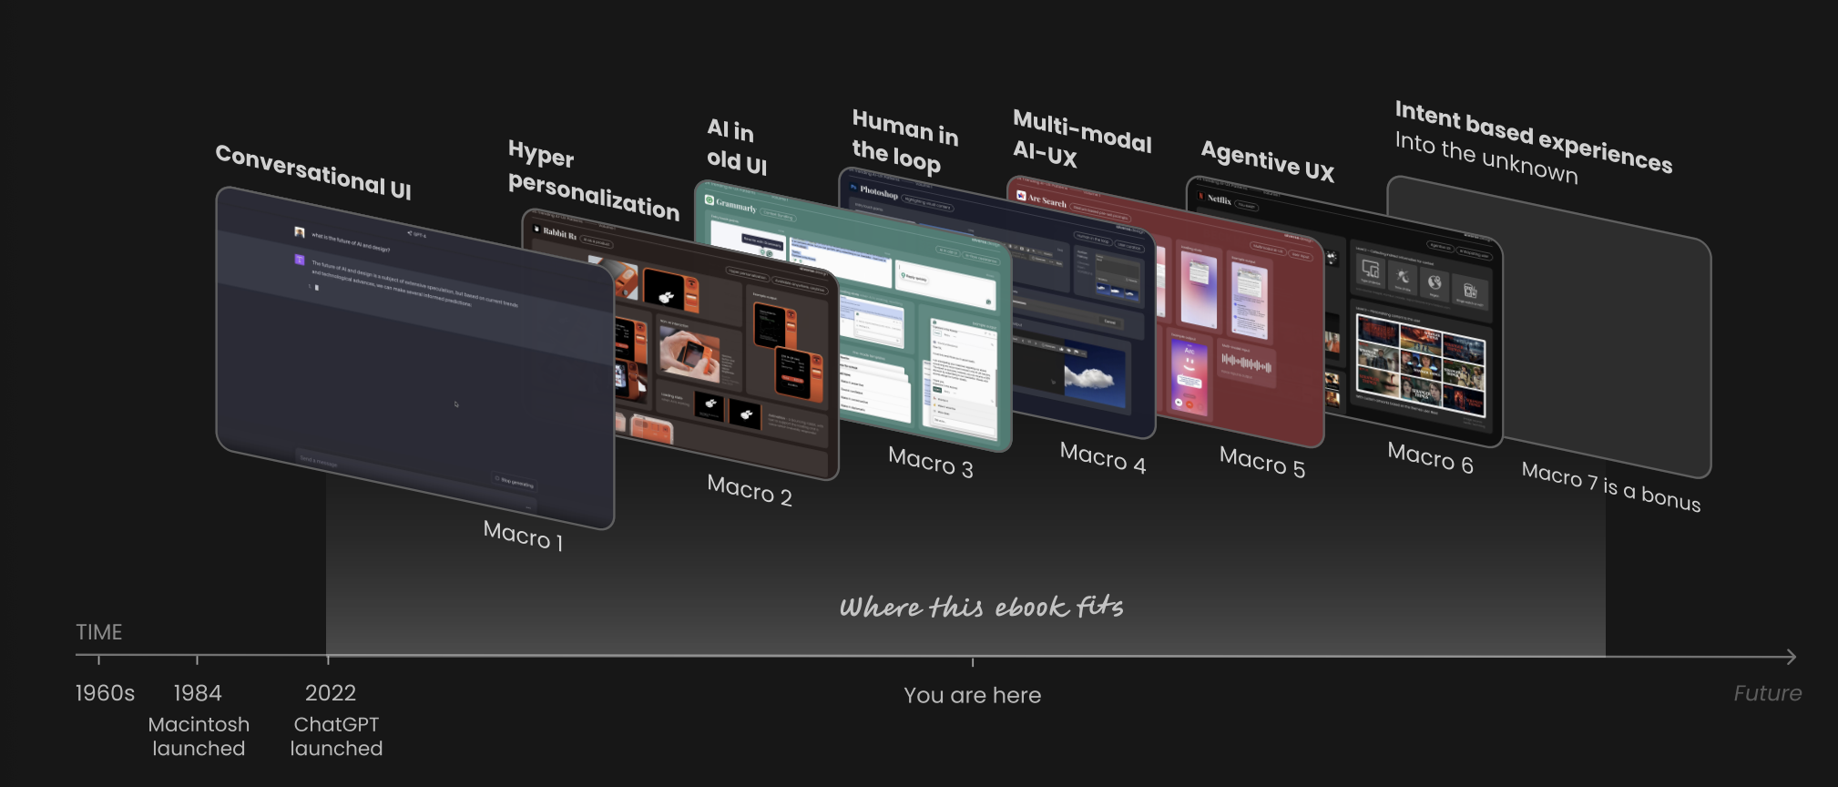
Task: Click the Cancel button in Photoshop panel
Action: pyautogui.click(x=1109, y=322)
